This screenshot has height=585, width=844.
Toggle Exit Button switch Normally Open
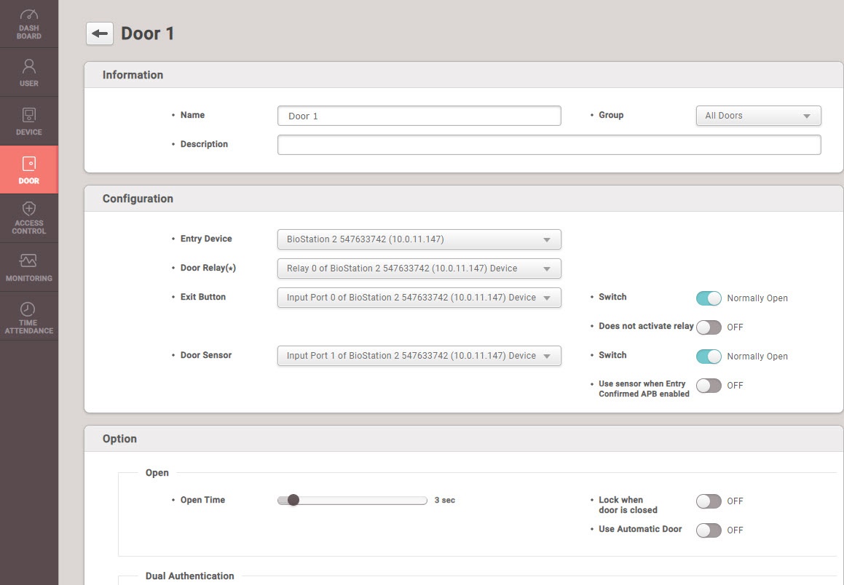709,298
